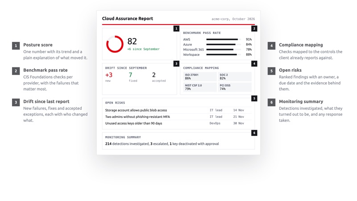Click the MONITORING SUMMARY heading
Viewport: 357px width, 201px height.
pyautogui.click(x=123, y=137)
